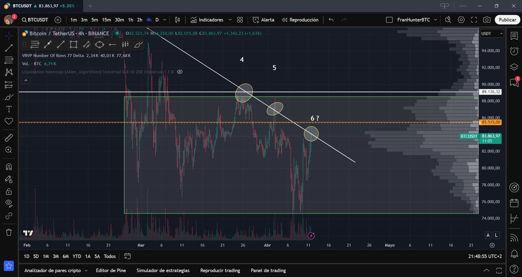Open indicator templates grid icon

pos(241,20)
